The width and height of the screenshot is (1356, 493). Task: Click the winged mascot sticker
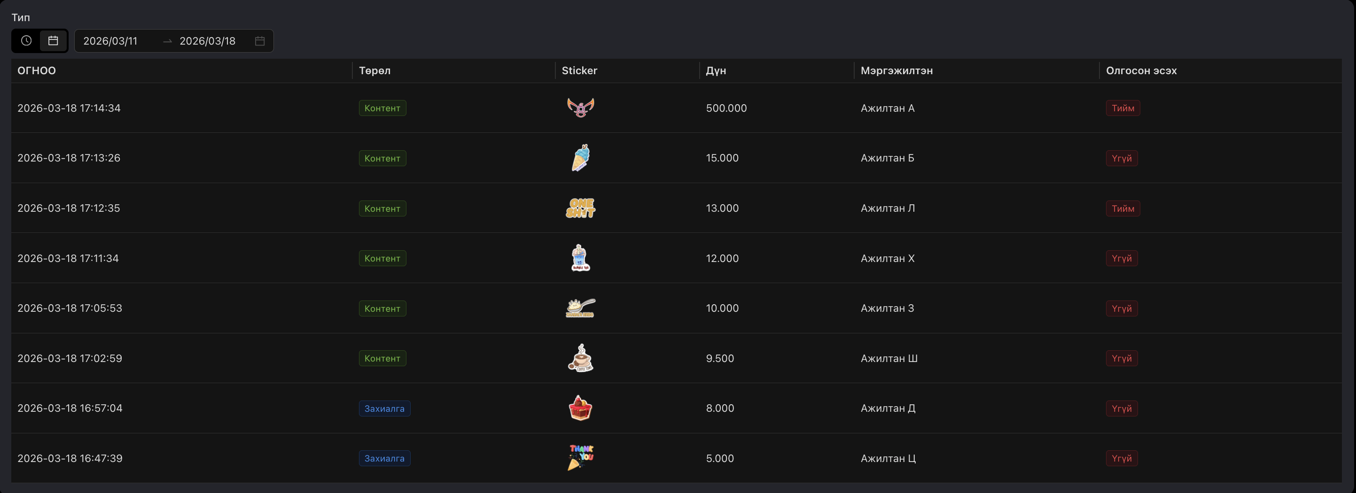[x=580, y=108]
